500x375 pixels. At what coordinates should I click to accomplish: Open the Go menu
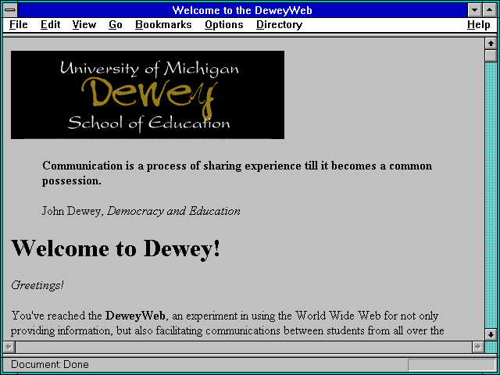click(116, 25)
